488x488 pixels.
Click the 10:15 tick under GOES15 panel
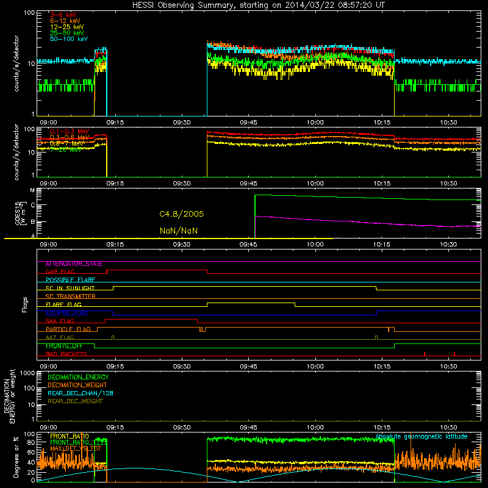point(382,245)
